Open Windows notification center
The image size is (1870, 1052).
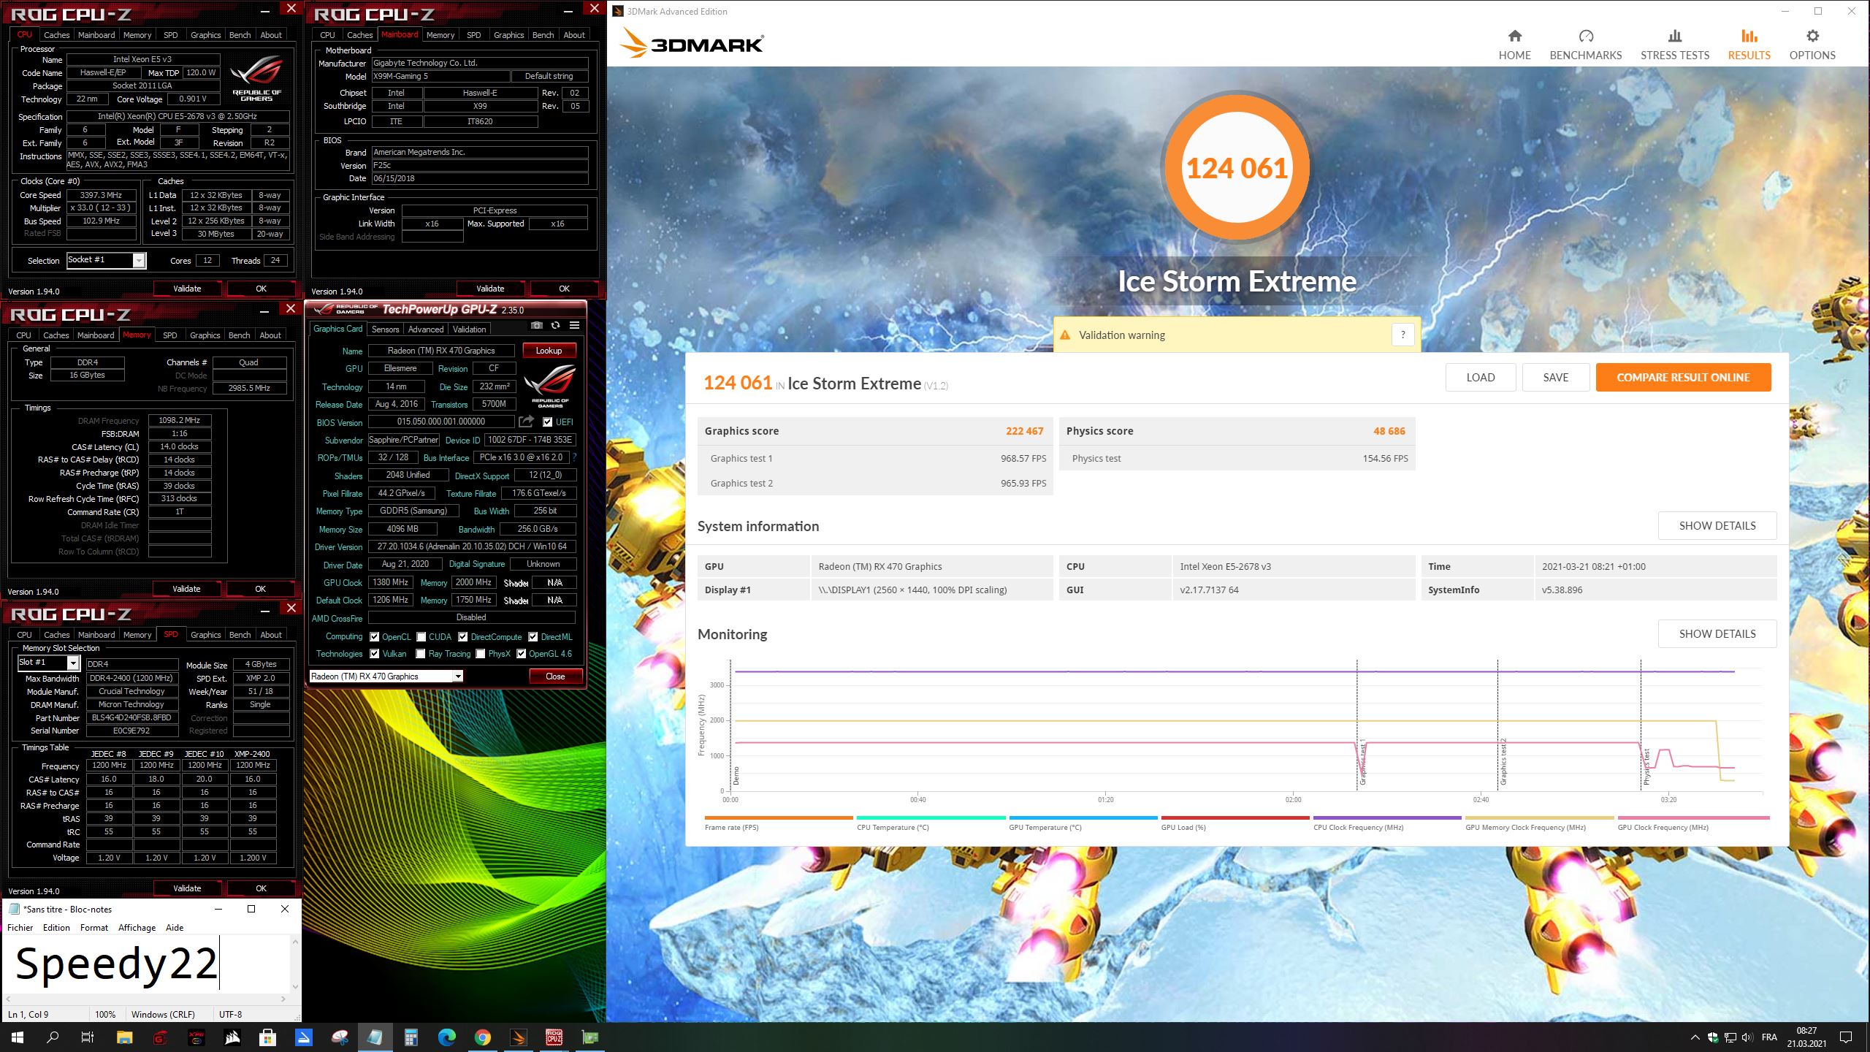click(x=1846, y=1037)
